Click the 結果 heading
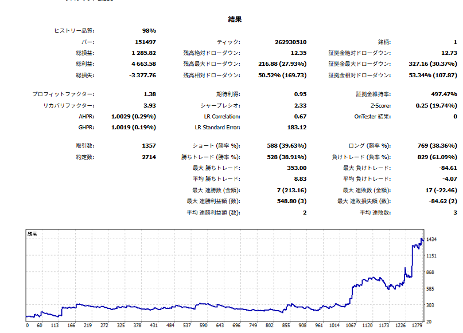The width and height of the screenshot is (463, 333). click(235, 19)
